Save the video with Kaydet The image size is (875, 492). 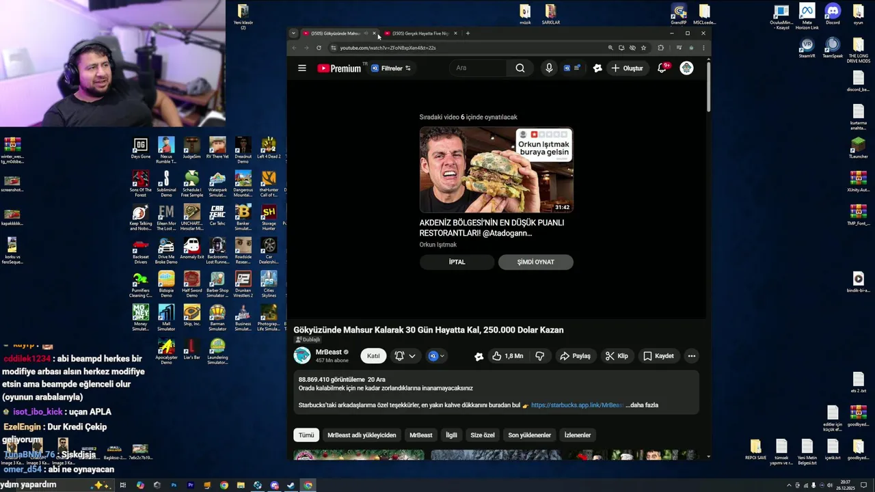658,356
